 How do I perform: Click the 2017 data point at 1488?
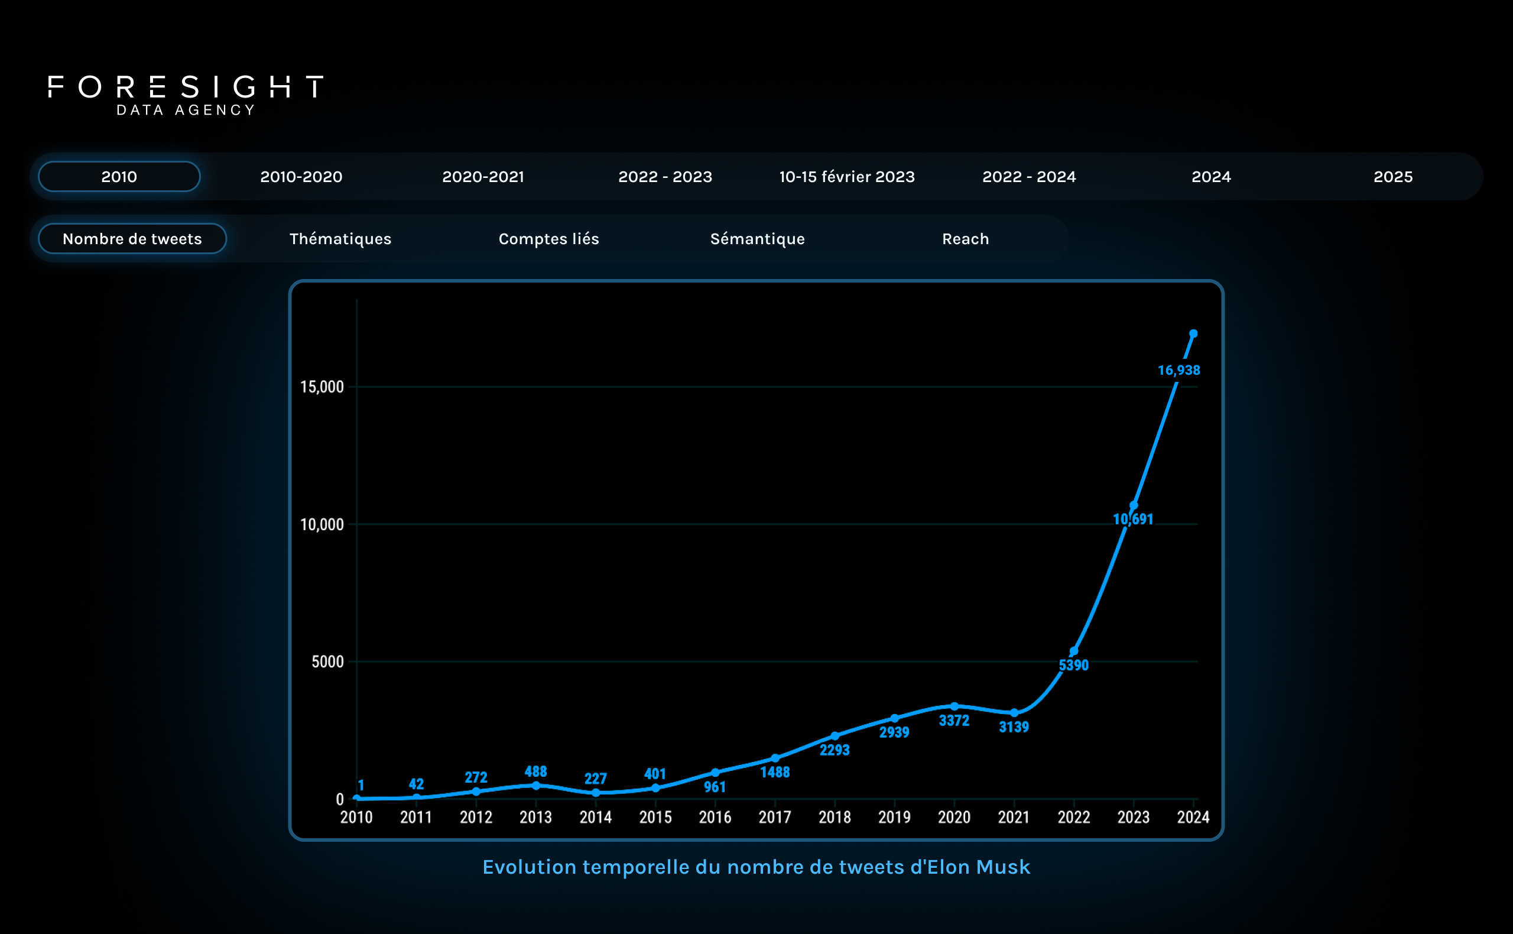click(x=775, y=758)
